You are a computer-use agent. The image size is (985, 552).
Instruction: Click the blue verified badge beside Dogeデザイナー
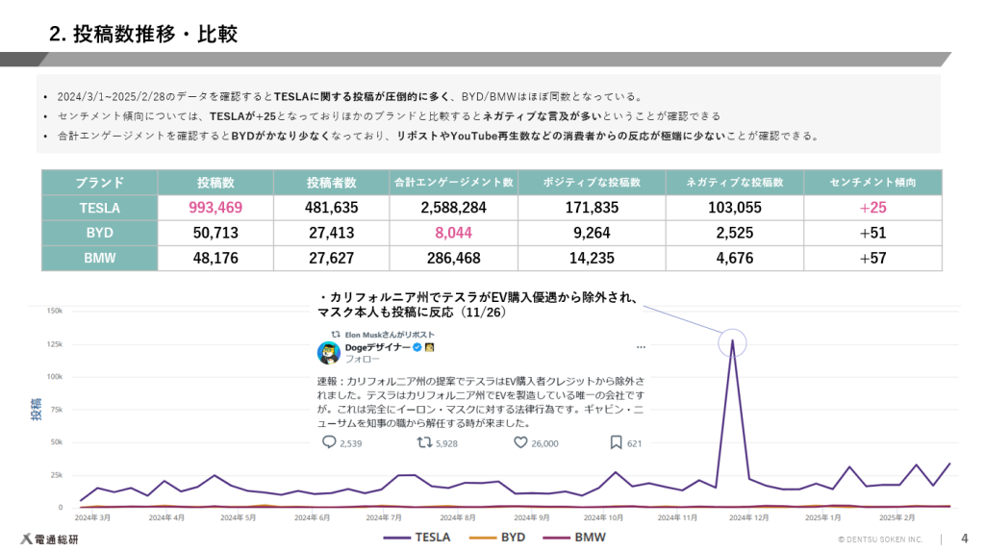pos(417,346)
